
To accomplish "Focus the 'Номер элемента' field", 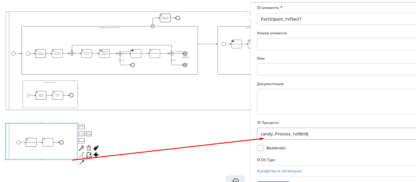I will [335, 44].
